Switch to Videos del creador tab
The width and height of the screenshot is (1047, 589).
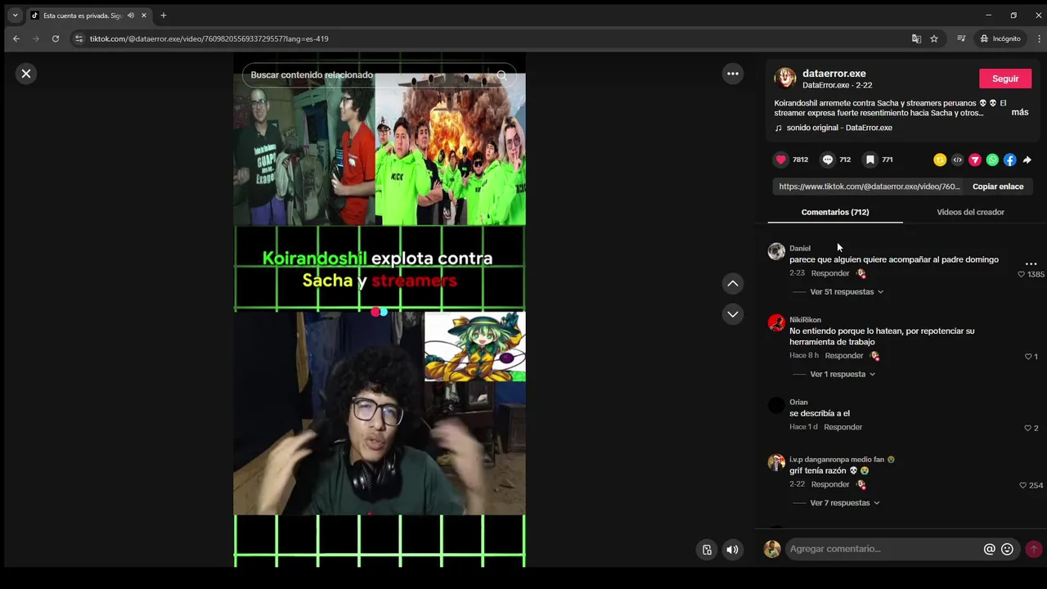click(971, 212)
